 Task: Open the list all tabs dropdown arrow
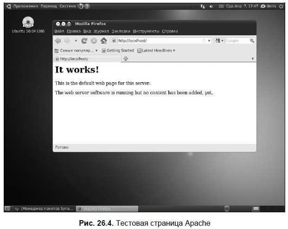click(x=253, y=59)
